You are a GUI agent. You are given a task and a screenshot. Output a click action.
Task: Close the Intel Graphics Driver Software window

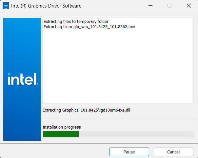189,6
